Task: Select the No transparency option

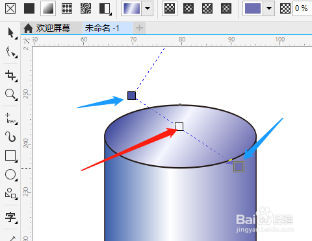Action: pyautogui.click(x=10, y=8)
